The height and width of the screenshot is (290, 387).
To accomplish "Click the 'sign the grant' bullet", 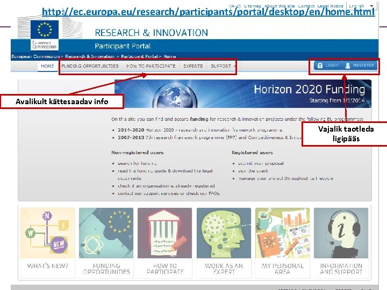I will coord(253,171).
